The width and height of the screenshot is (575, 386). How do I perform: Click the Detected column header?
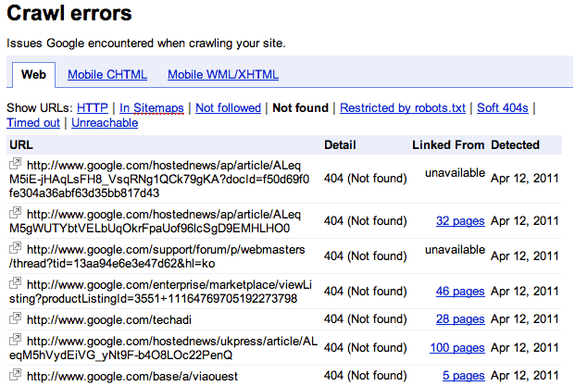(515, 145)
